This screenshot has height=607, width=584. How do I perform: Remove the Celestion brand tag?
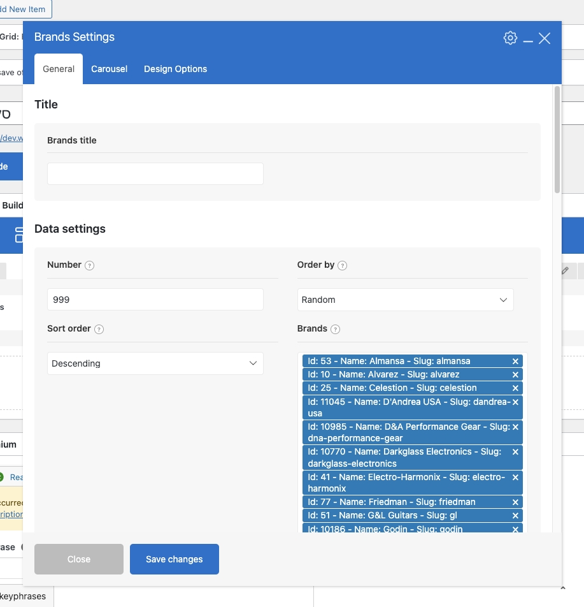(515, 388)
